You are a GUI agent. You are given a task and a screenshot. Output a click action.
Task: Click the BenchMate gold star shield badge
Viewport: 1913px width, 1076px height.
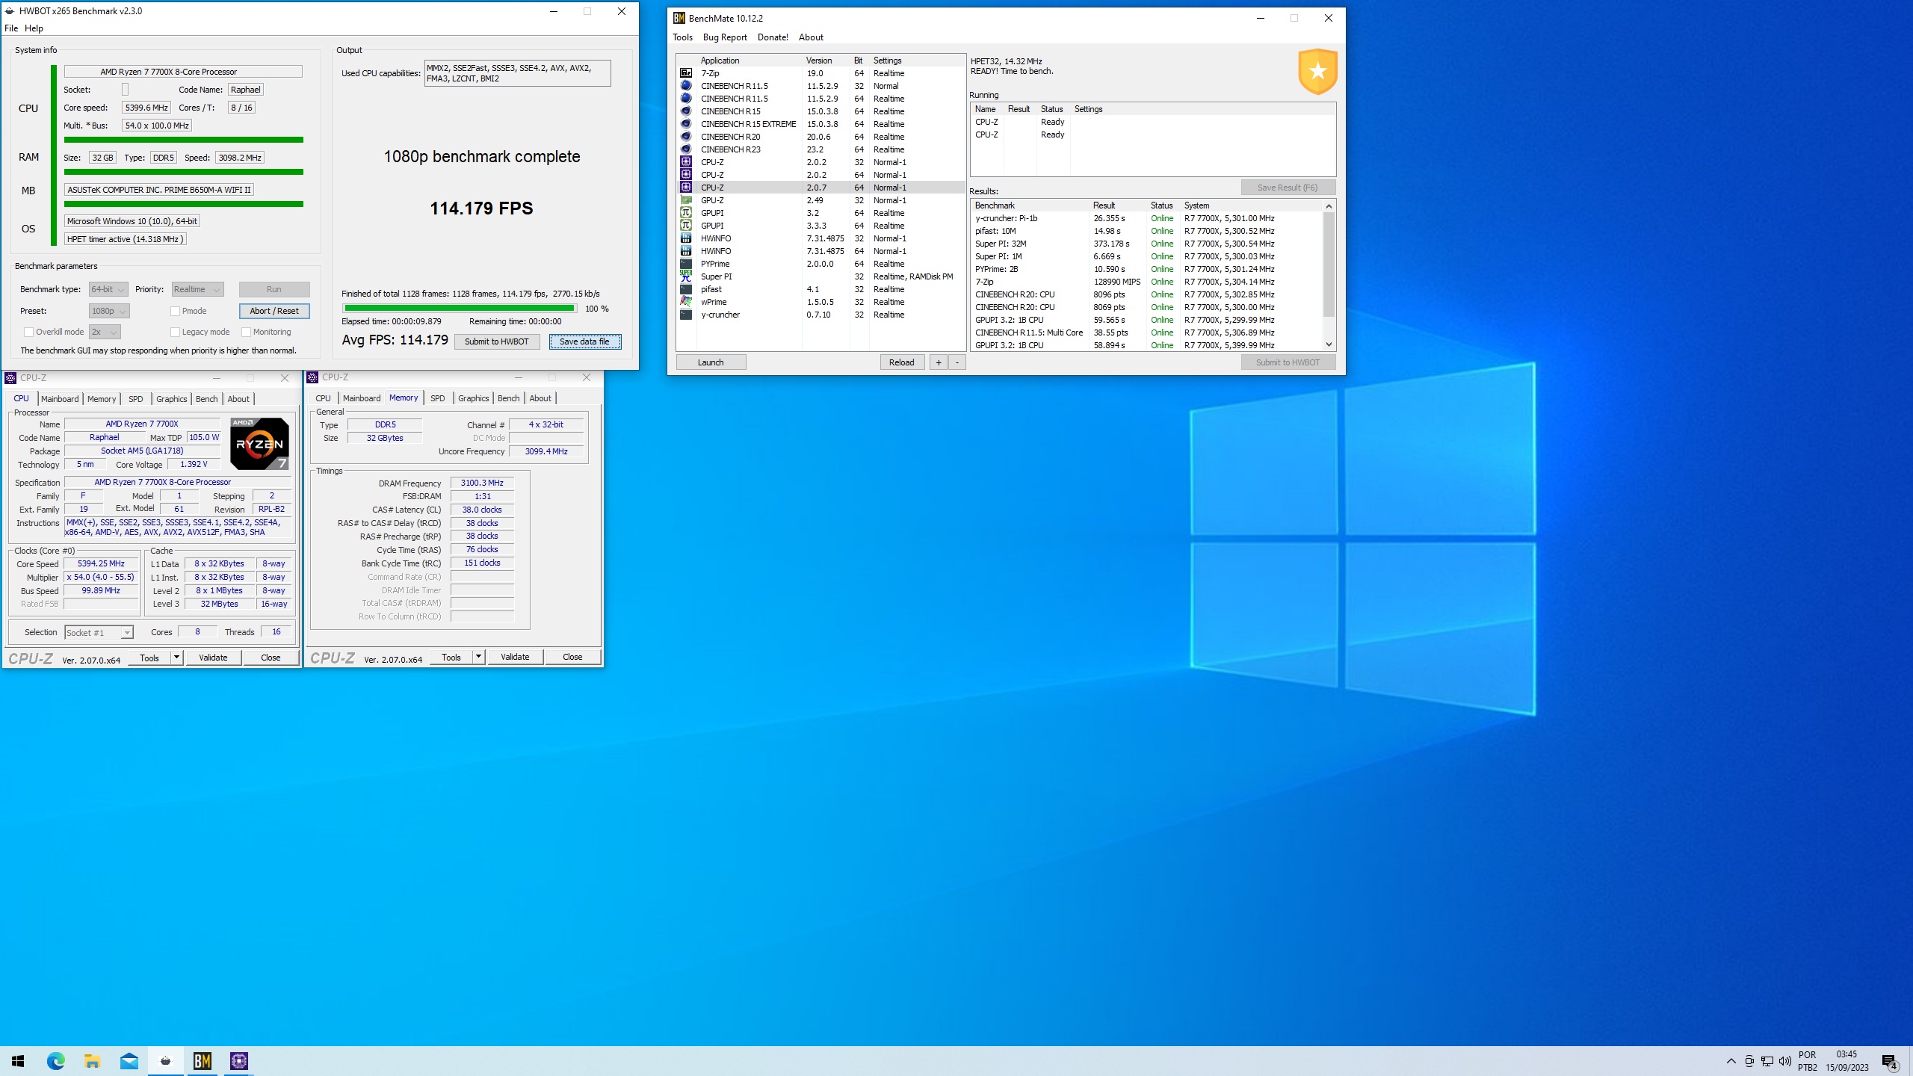click(1317, 72)
